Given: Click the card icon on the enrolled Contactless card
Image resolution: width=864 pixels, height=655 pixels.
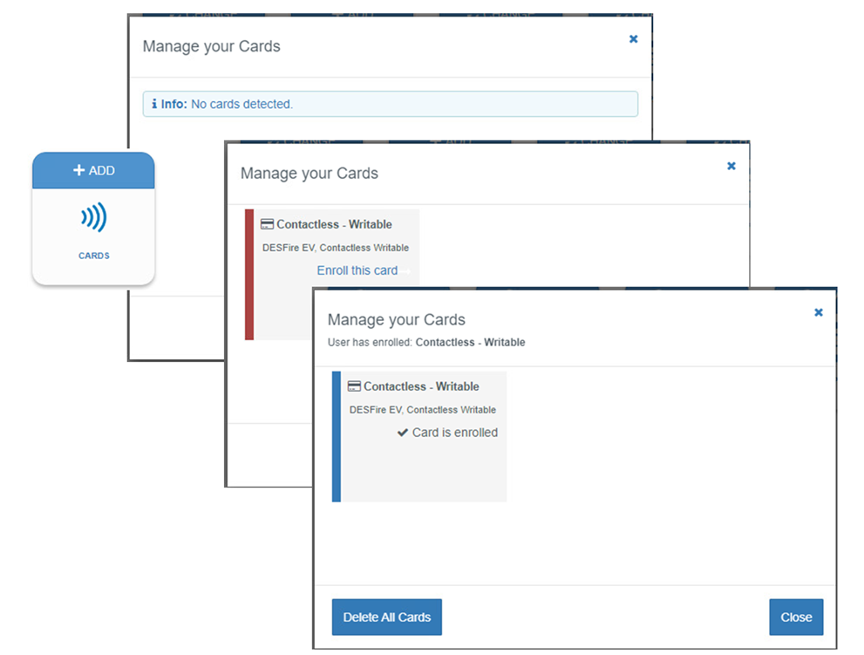Looking at the screenshot, I should click(354, 386).
